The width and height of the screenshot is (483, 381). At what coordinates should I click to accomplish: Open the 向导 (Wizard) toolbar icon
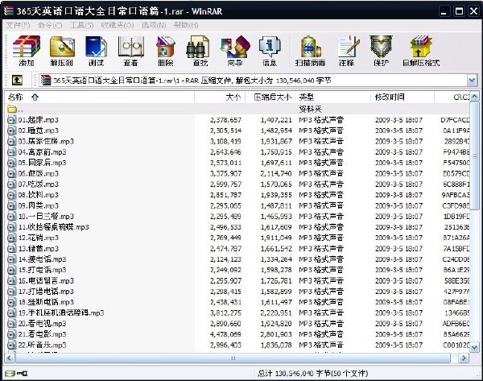235,47
